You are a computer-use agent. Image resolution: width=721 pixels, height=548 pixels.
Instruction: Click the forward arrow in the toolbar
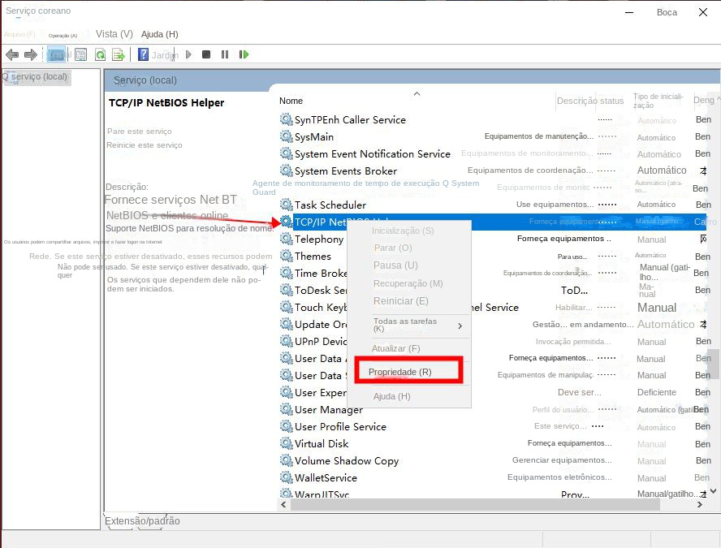tap(31, 54)
